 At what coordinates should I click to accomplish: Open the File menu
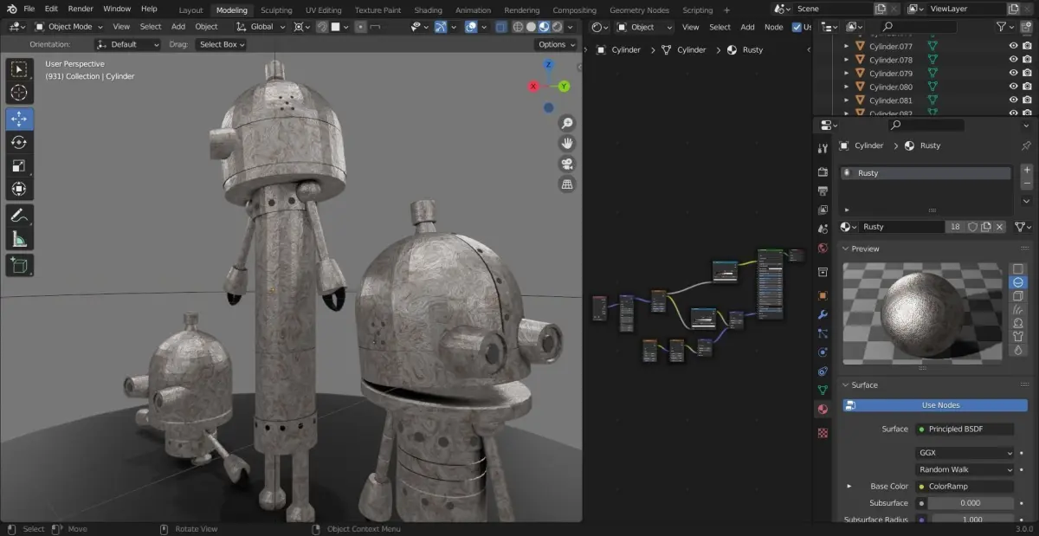click(x=29, y=9)
